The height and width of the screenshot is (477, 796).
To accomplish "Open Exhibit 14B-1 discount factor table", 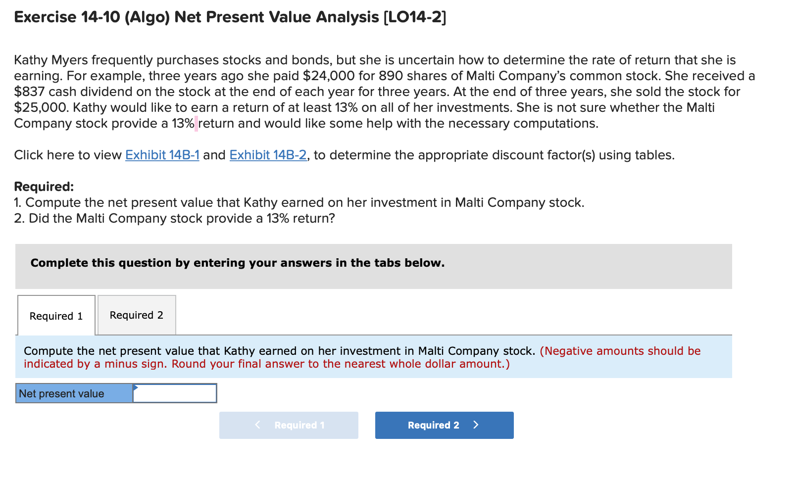I will [162, 155].
